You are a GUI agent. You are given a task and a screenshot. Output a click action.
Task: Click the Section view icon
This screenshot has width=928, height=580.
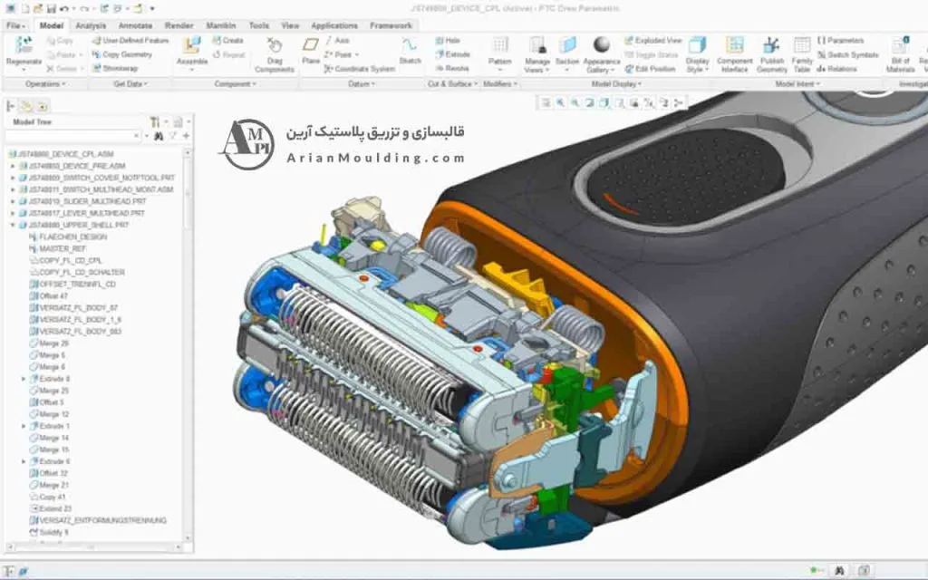567,49
